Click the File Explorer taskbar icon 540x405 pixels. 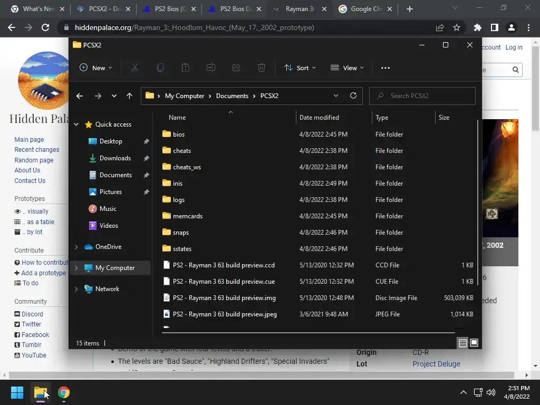pos(40,392)
